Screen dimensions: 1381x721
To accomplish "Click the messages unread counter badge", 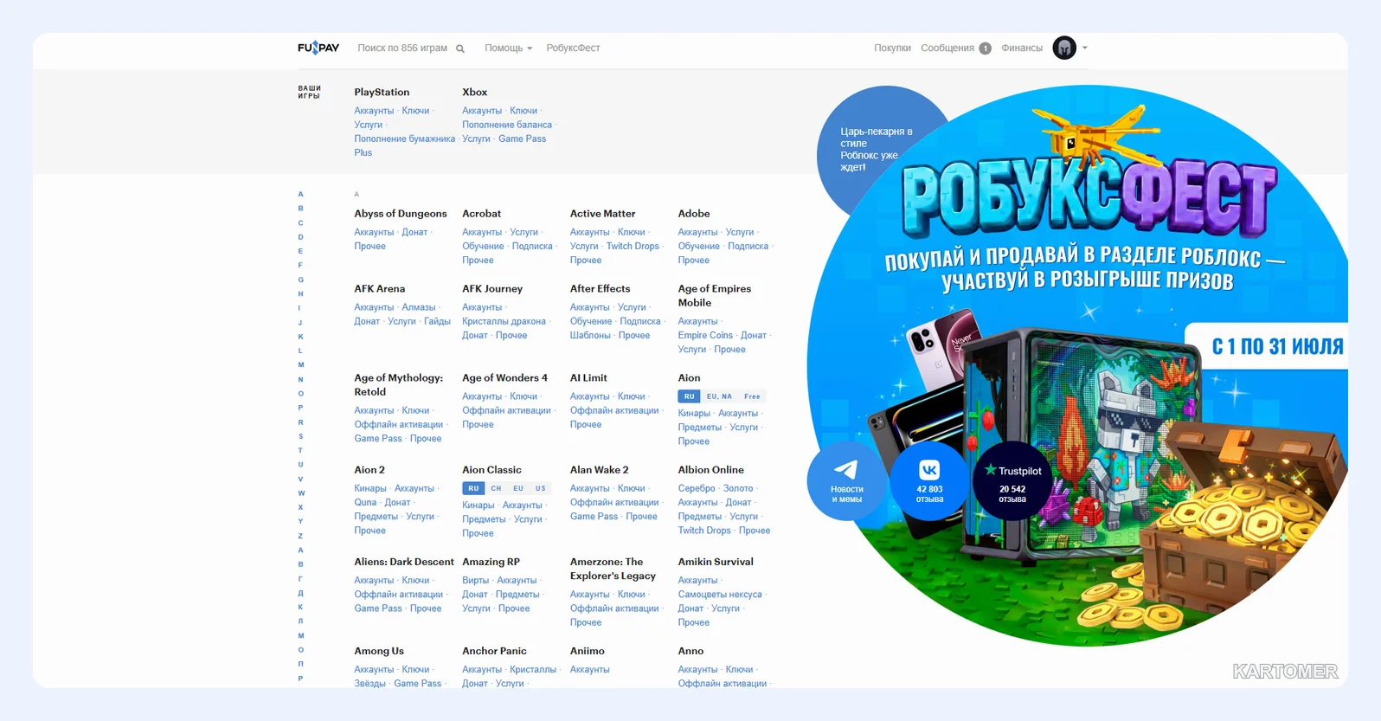I will (x=985, y=48).
